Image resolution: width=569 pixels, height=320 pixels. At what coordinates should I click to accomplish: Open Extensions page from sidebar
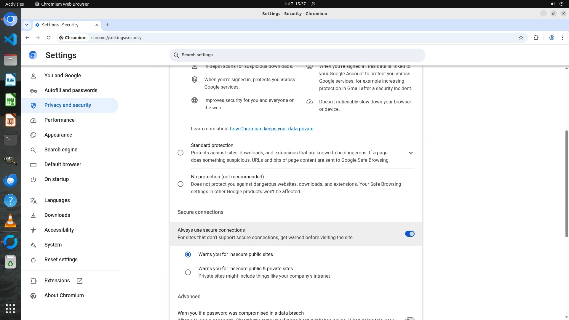pyautogui.click(x=57, y=281)
